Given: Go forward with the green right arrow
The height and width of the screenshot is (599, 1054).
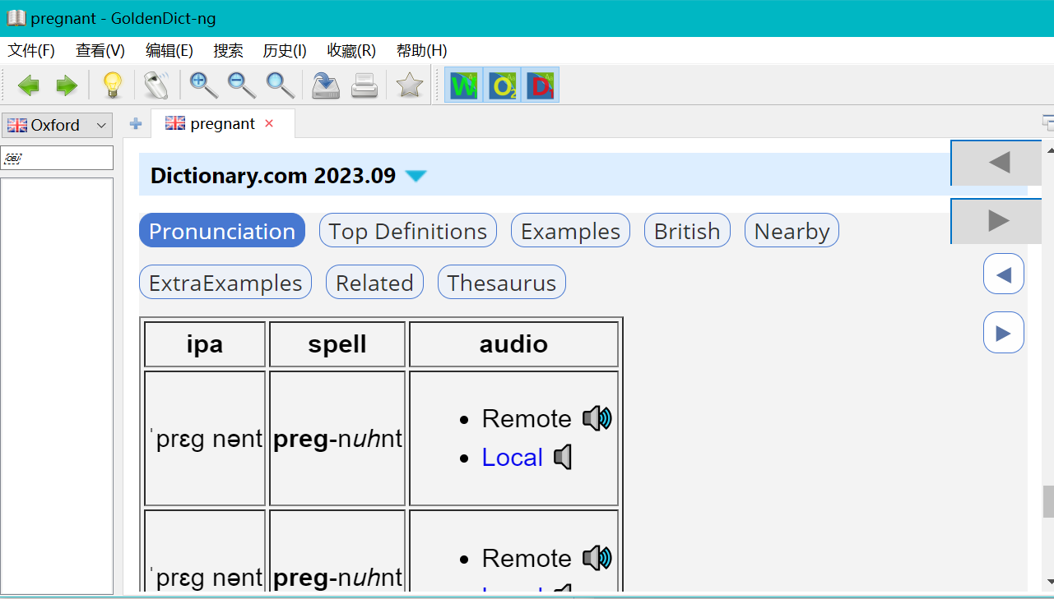Looking at the screenshot, I should (66, 85).
